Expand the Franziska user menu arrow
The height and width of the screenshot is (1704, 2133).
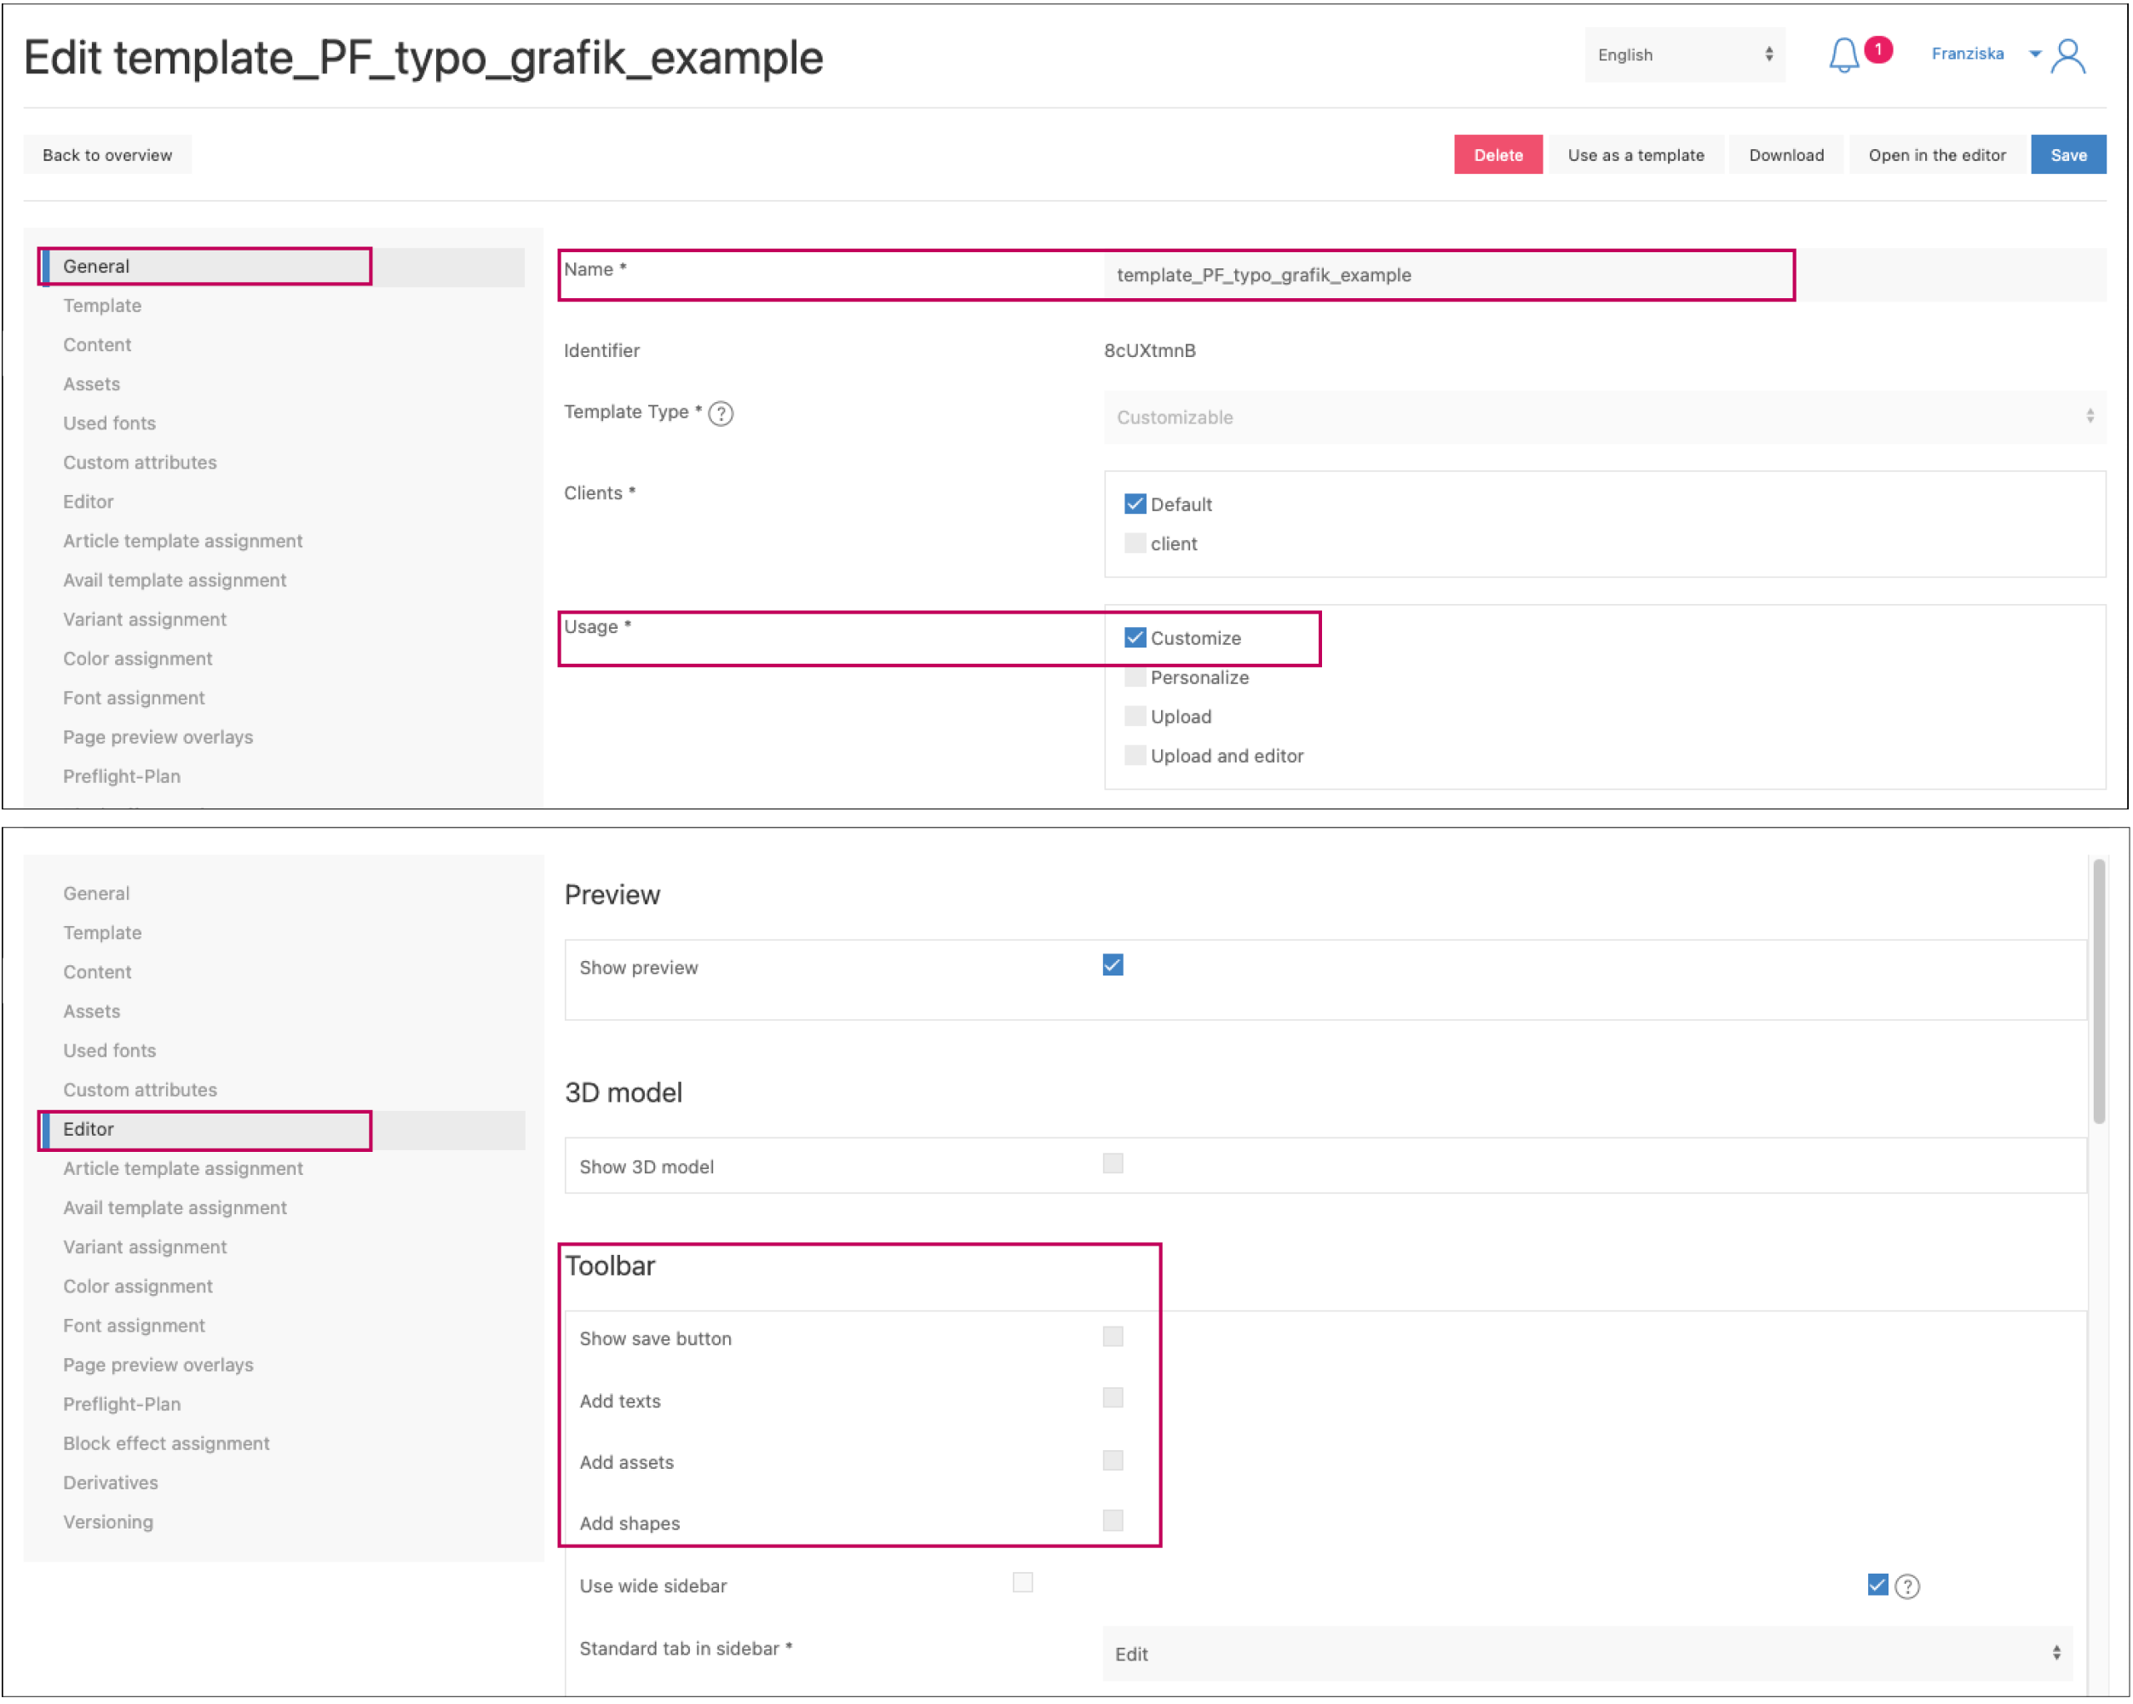[2035, 55]
